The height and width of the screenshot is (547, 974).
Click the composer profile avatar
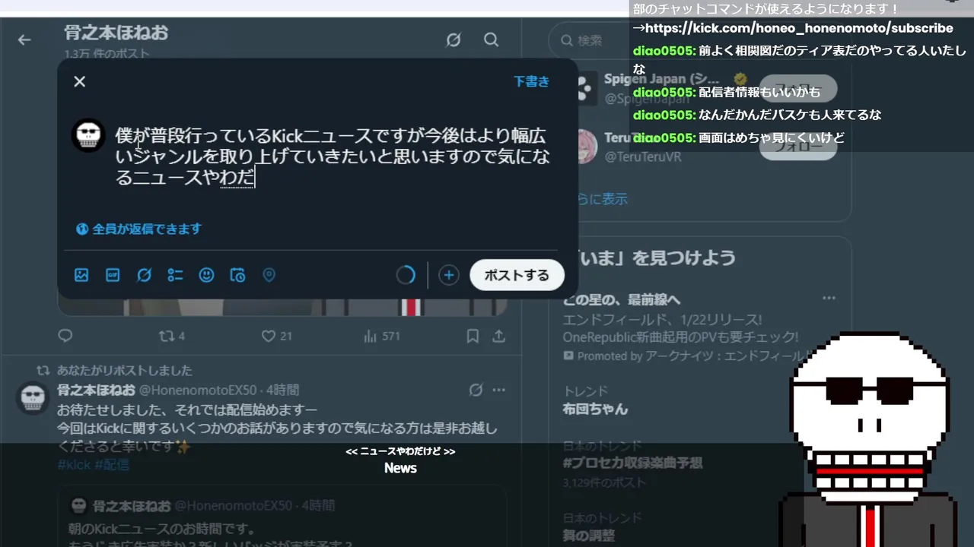pos(88,135)
